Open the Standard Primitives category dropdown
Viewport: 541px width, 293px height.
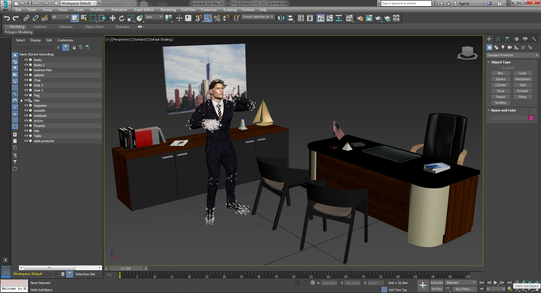[512, 55]
